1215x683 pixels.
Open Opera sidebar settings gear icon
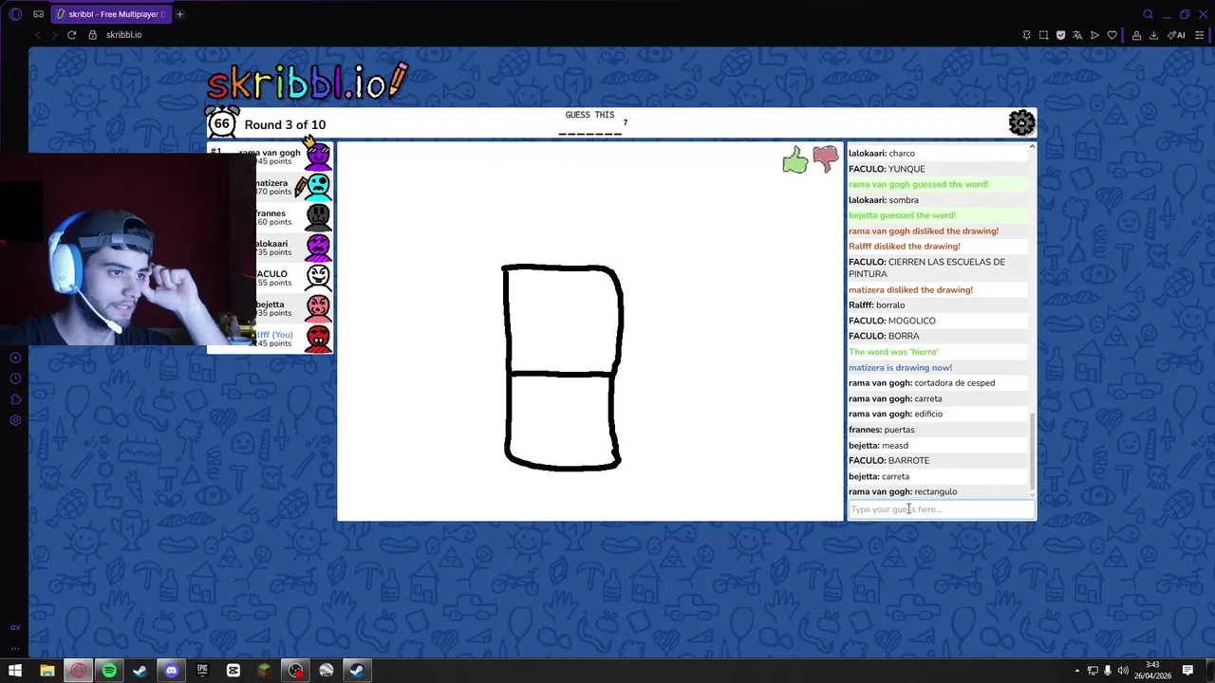click(15, 420)
